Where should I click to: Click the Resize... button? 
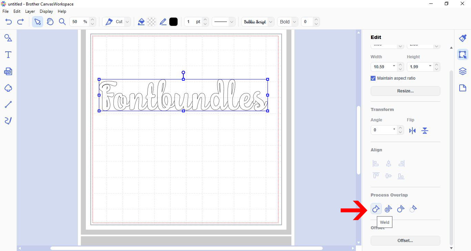click(405, 91)
